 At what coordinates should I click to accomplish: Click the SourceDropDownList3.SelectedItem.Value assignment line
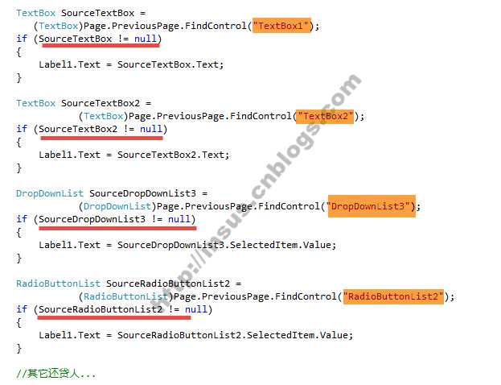coord(187,245)
